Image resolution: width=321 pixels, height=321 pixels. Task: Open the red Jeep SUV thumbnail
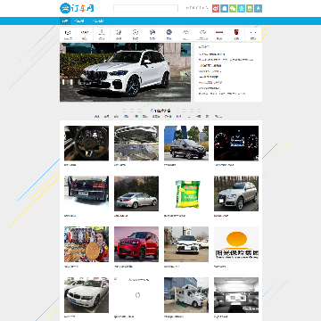point(136,244)
